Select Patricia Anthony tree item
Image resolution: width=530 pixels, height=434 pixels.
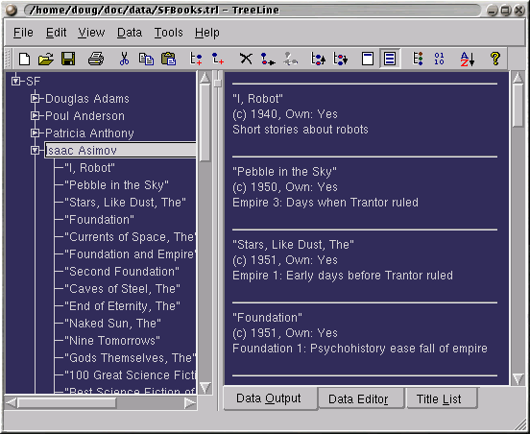click(89, 133)
